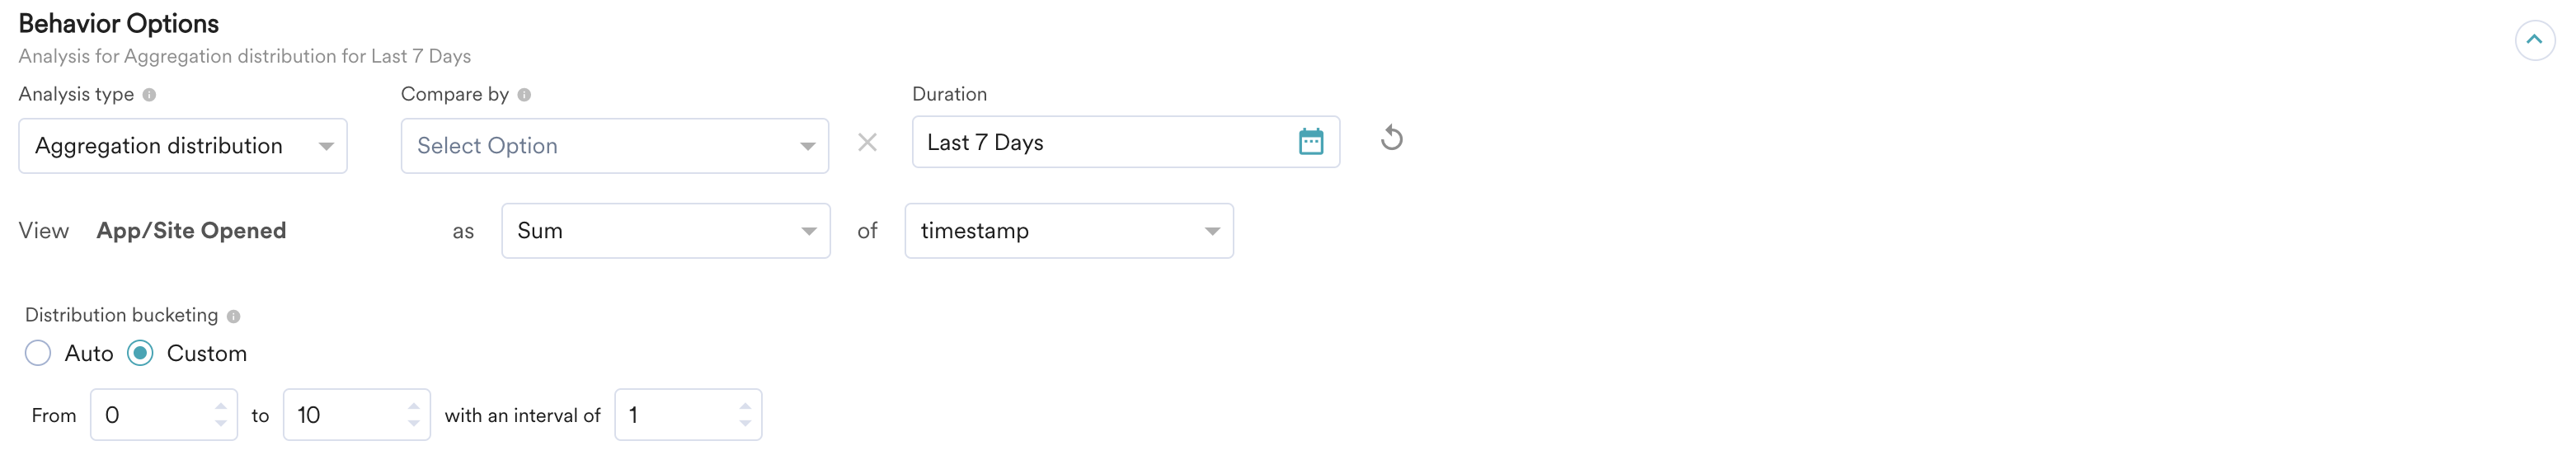
Task: Click the From value input field
Action: pos(152,415)
